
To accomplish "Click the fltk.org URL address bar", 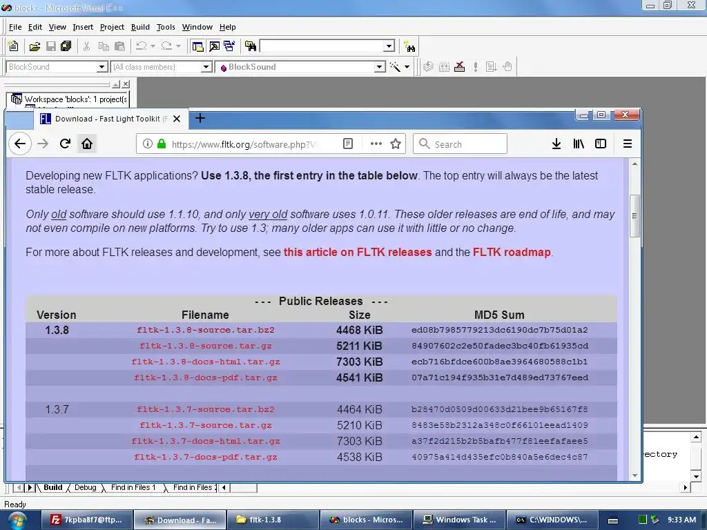I will [244, 144].
